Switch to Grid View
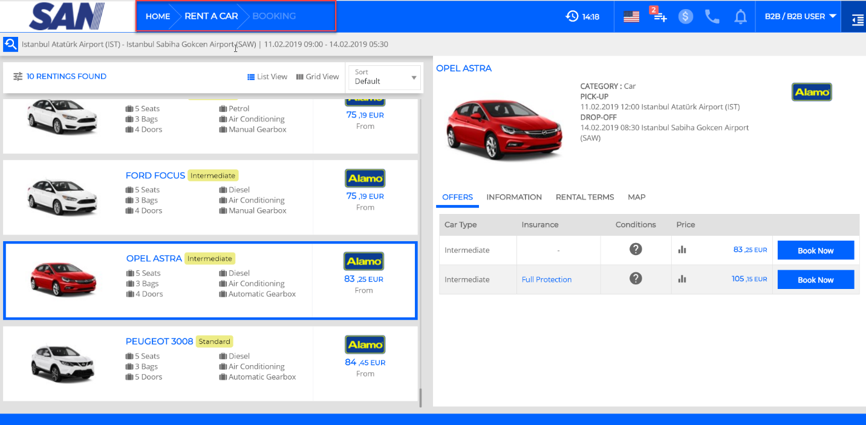The width and height of the screenshot is (866, 425). click(x=317, y=77)
